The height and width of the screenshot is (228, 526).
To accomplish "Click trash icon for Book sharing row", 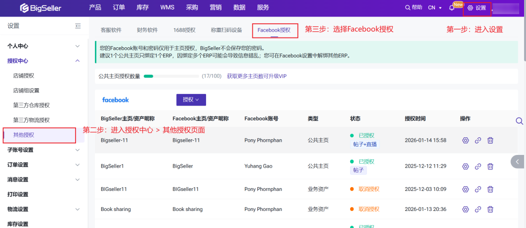I will 490,209.
